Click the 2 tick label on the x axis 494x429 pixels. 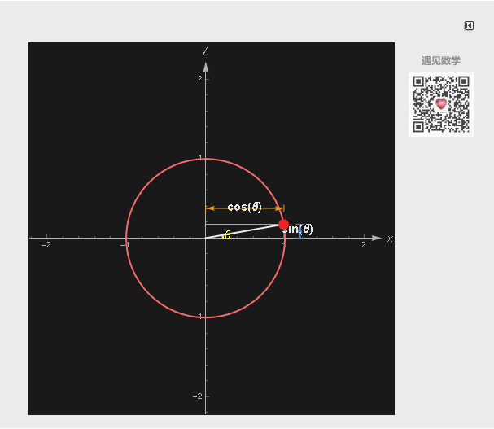(363, 245)
